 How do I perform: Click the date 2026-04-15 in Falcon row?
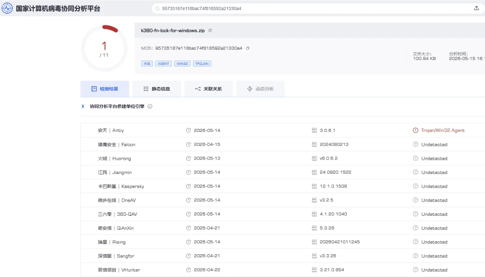[x=207, y=144]
